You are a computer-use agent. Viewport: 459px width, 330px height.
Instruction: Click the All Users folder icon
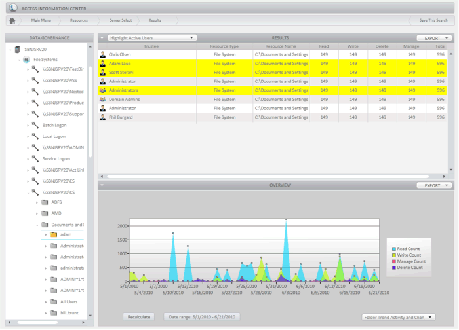pyautogui.click(x=54, y=302)
